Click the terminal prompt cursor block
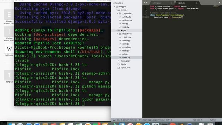The image size is (222, 125). coord(83,103)
